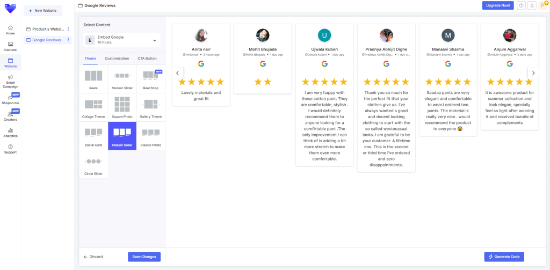This screenshot has width=550, height=270.
Task: Open options menu for Product's Website
Action: (68, 29)
